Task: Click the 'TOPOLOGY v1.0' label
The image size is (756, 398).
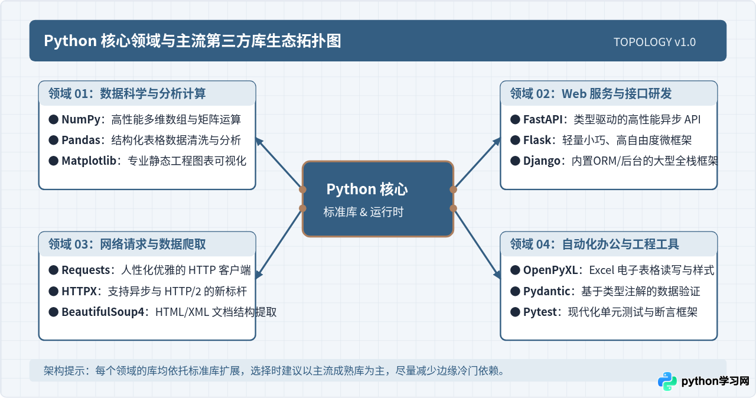Action: click(x=654, y=42)
